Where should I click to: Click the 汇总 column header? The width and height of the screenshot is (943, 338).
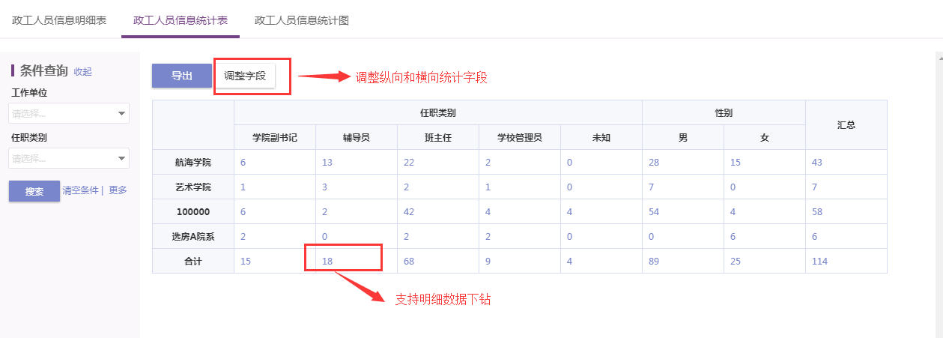coord(846,125)
